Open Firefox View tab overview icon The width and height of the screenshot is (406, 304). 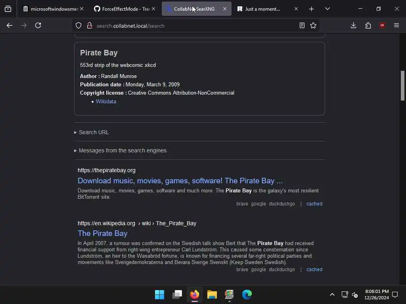8,9
